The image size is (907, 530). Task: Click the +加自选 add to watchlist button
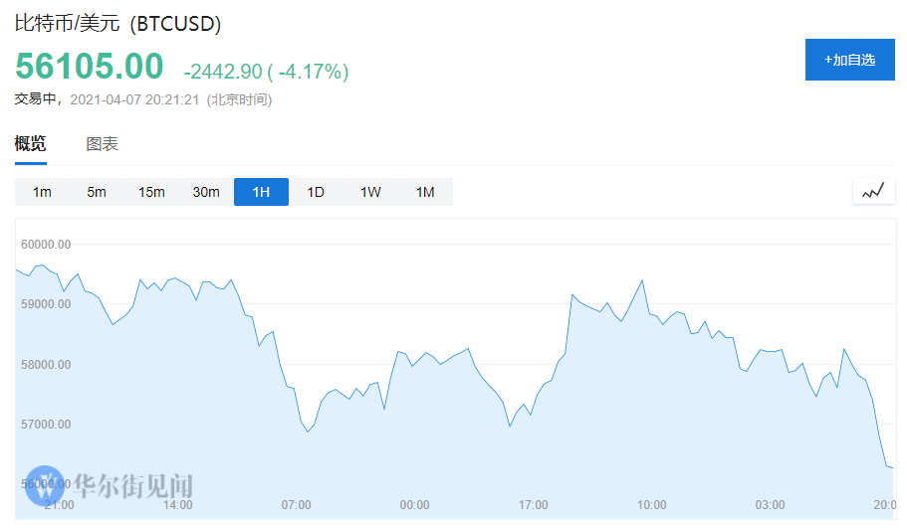click(x=849, y=60)
